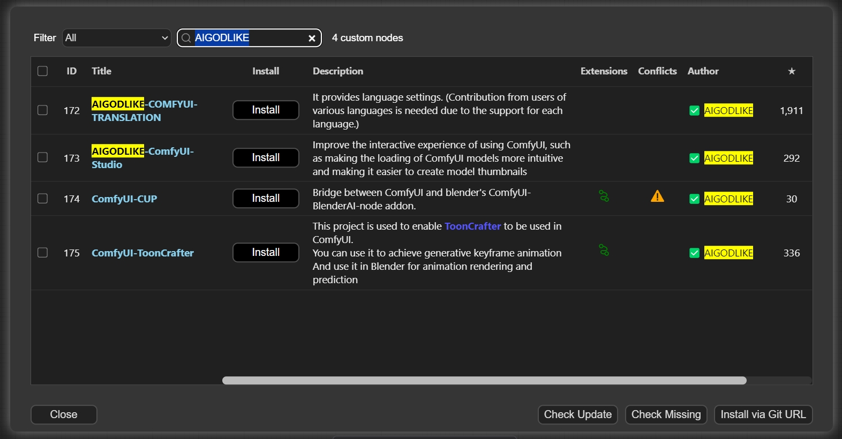Image resolution: width=842 pixels, height=439 pixels.
Task: Open extensions icon for ComfyUI-ToonCrafter
Action: pyautogui.click(x=604, y=251)
